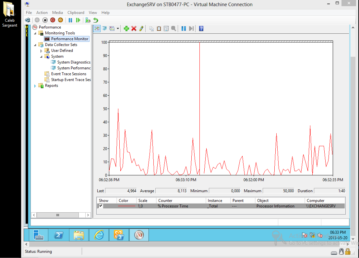The image size is (359, 258).
Task: Select the _Total instance cell
Action: (x=212, y=206)
